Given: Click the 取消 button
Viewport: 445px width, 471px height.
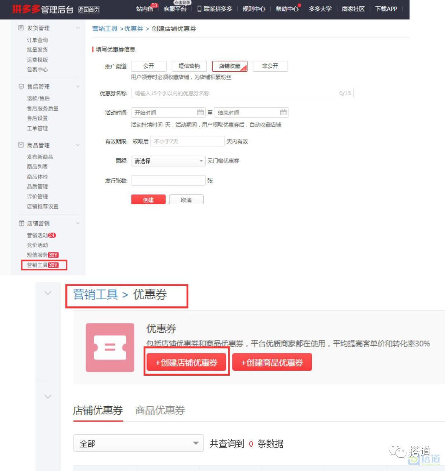Looking at the screenshot, I should 186,200.
